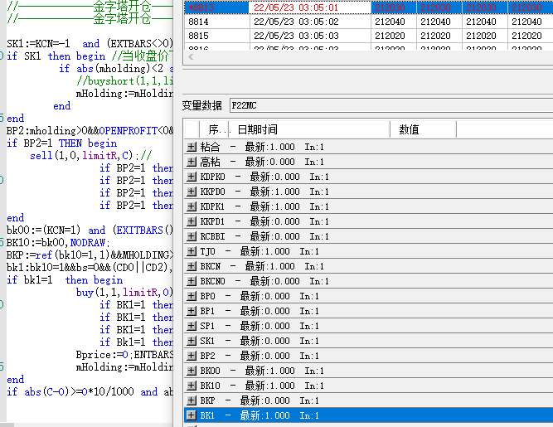Expand the KKPD0 variable row
This screenshot has width=553, height=427.
(192, 192)
